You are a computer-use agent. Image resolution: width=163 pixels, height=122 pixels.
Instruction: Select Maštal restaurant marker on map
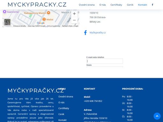pyautogui.click(x=44, y=19)
